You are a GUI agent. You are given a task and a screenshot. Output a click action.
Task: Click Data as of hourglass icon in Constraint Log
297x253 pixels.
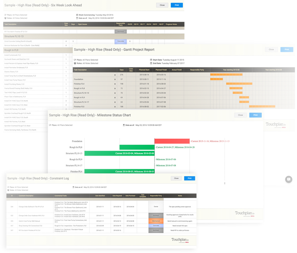tap(73, 187)
